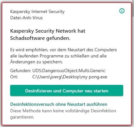Click the line starting Es wird empfohlen
The image size is (134, 127).
[63, 50]
